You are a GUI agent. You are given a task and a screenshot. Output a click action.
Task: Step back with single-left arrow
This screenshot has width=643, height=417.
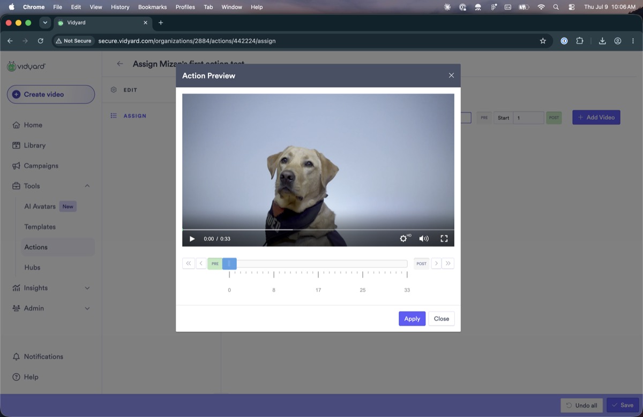click(x=201, y=263)
